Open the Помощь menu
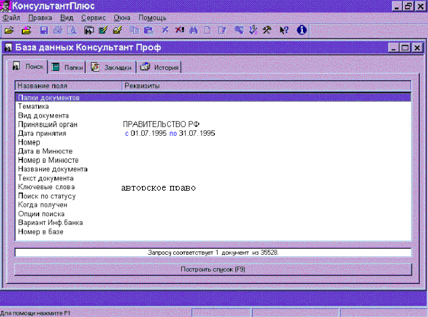The height and width of the screenshot is (317, 428). coord(152,18)
